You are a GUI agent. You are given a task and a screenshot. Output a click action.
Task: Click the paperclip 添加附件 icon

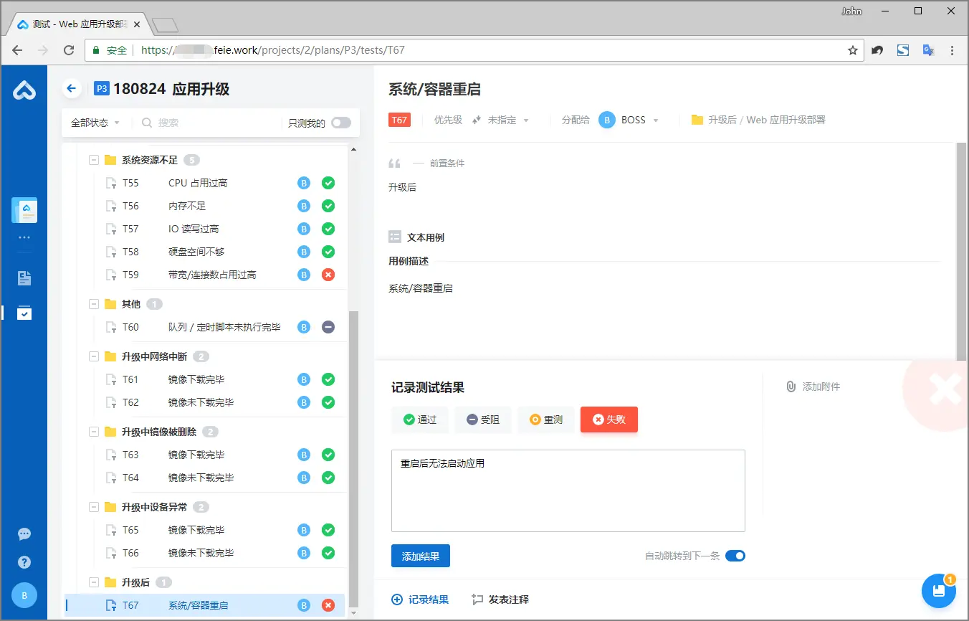[791, 387]
